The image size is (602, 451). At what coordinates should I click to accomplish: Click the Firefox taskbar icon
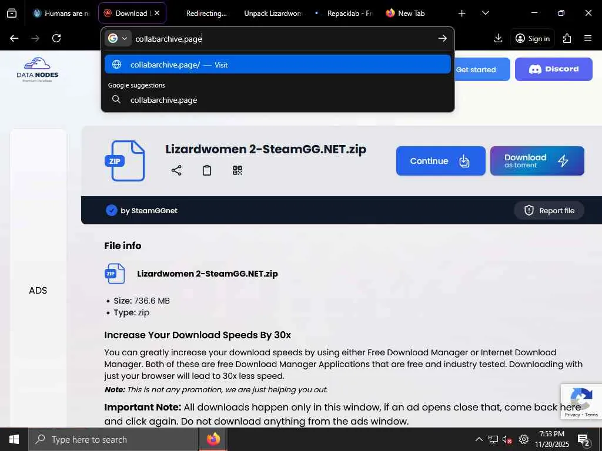tap(213, 439)
